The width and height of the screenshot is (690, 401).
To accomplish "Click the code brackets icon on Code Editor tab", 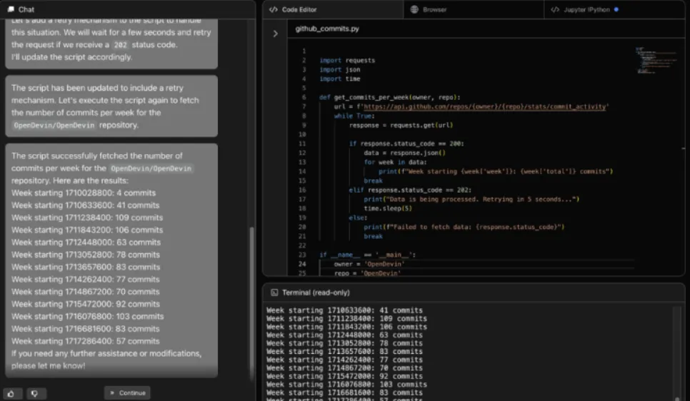I will click(x=274, y=9).
